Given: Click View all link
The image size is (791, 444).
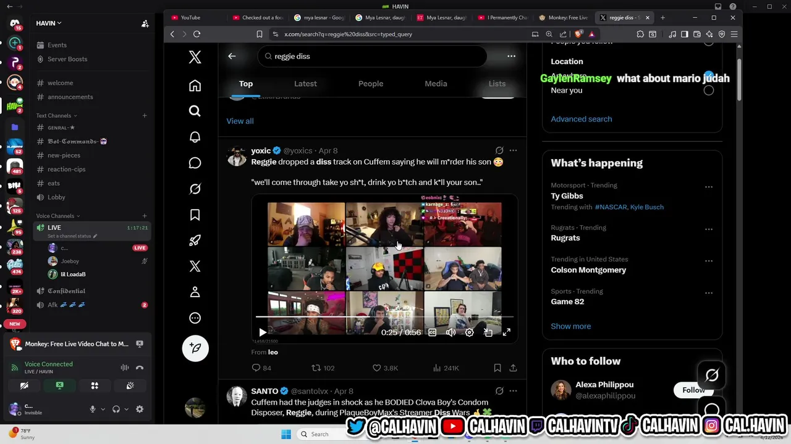Looking at the screenshot, I should [240, 121].
